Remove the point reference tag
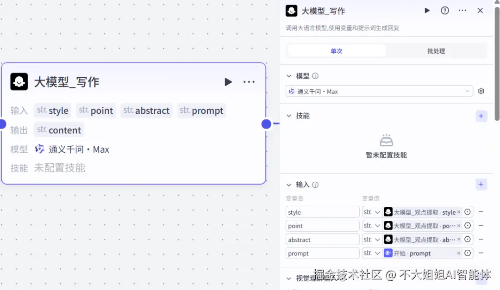The width and height of the screenshot is (500, 290). [x=458, y=225]
